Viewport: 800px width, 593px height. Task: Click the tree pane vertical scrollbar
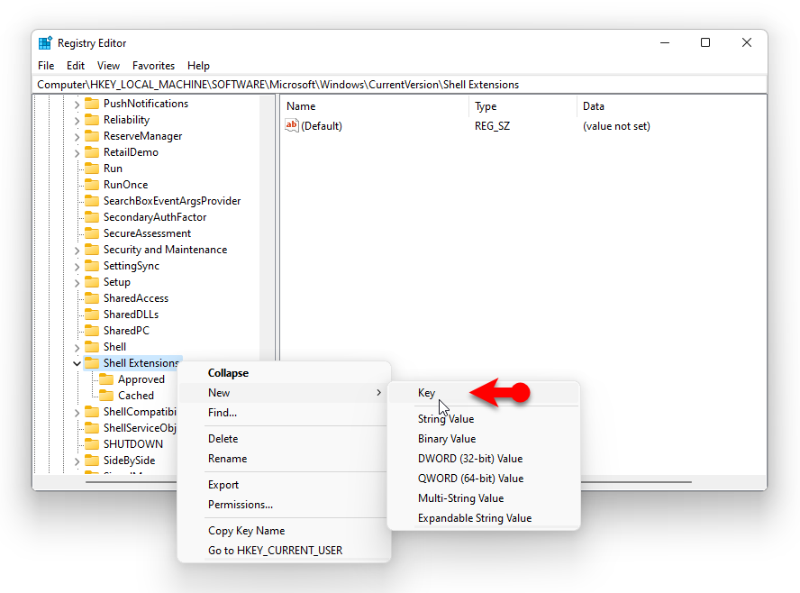267,230
